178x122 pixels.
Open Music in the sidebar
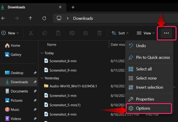[x=12, y=110]
